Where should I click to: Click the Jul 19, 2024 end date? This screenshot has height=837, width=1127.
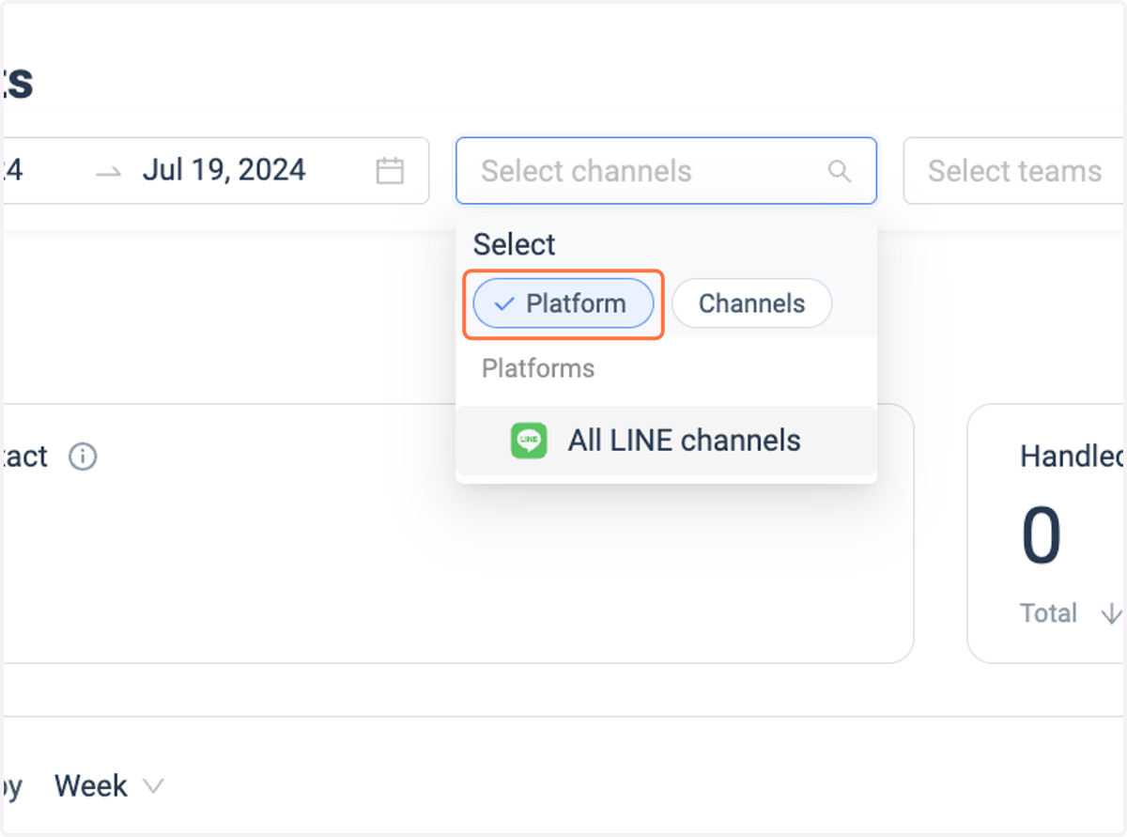coord(224,170)
